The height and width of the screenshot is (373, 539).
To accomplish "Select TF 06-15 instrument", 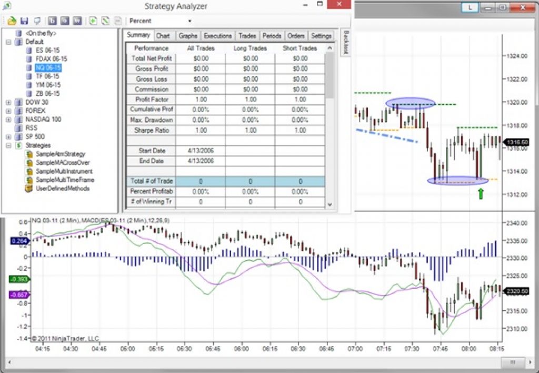I will [47, 76].
